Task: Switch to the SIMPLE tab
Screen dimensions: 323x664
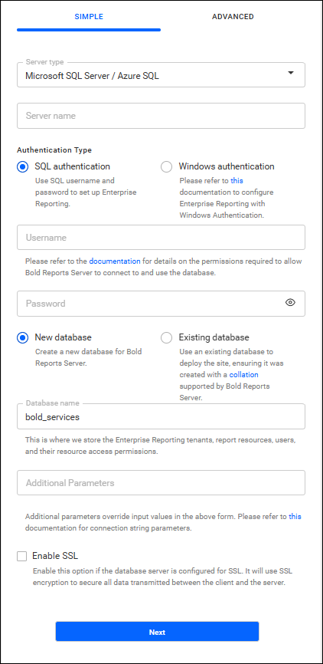Action: coord(89,17)
